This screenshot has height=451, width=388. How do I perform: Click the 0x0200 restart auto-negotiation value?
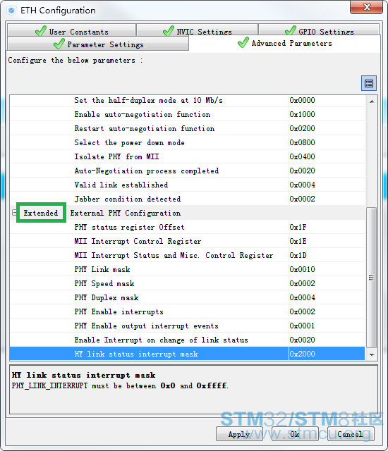pos(327,128)
